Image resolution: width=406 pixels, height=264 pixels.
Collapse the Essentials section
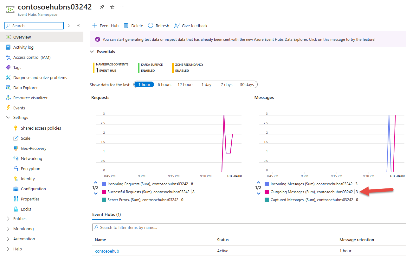[92, 52]
